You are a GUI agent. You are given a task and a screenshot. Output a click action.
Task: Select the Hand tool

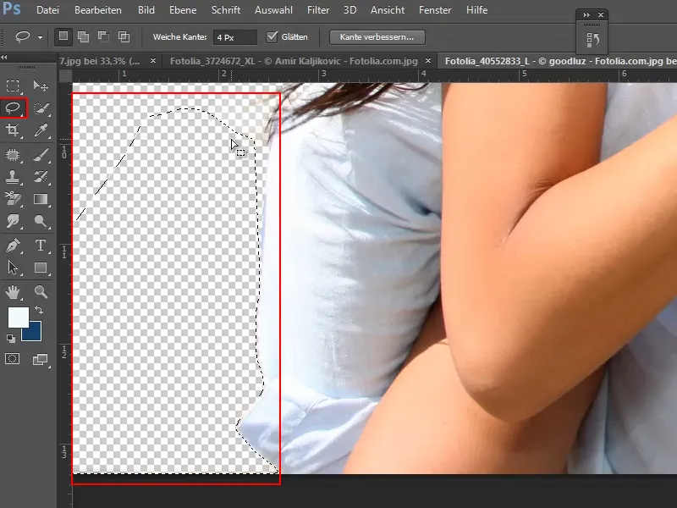click(13, 292)
